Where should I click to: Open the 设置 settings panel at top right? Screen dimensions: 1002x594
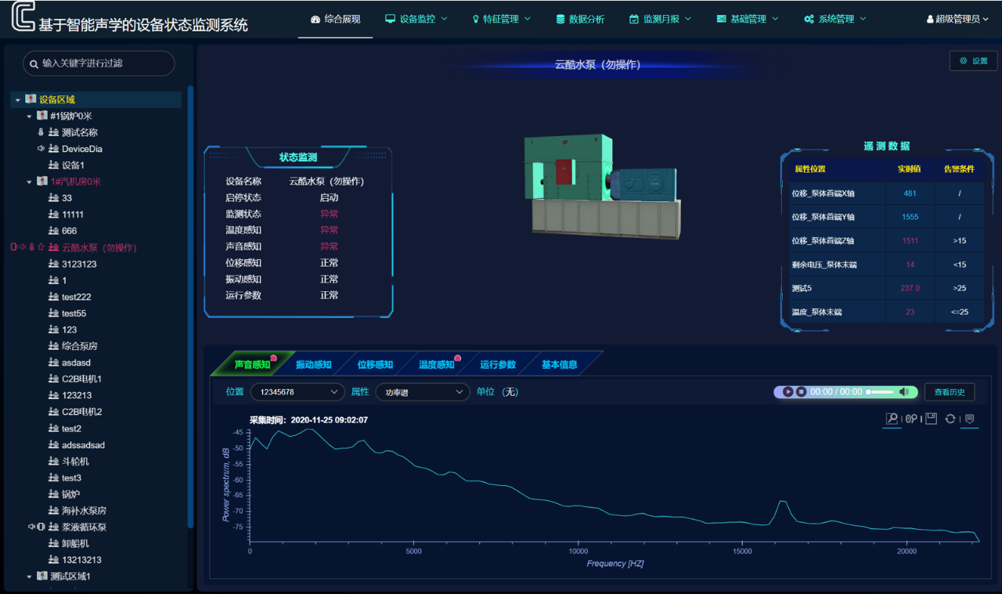click(973, 59)
